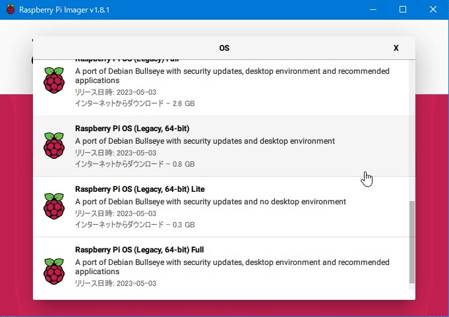449x317 pixels.
Task: Click raspberry icon of Legacy 64-bit Lite row
Action: [54, 206]
